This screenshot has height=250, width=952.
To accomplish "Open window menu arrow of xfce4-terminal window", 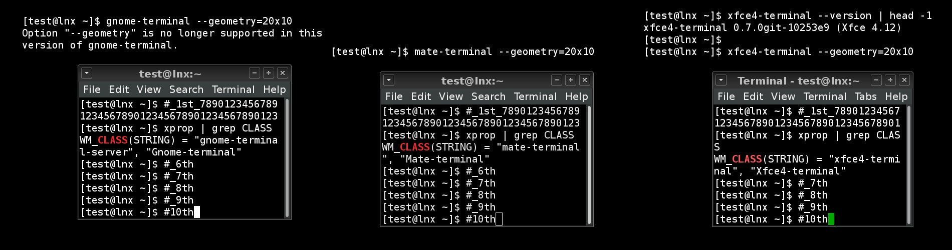I will coord(721,80).
